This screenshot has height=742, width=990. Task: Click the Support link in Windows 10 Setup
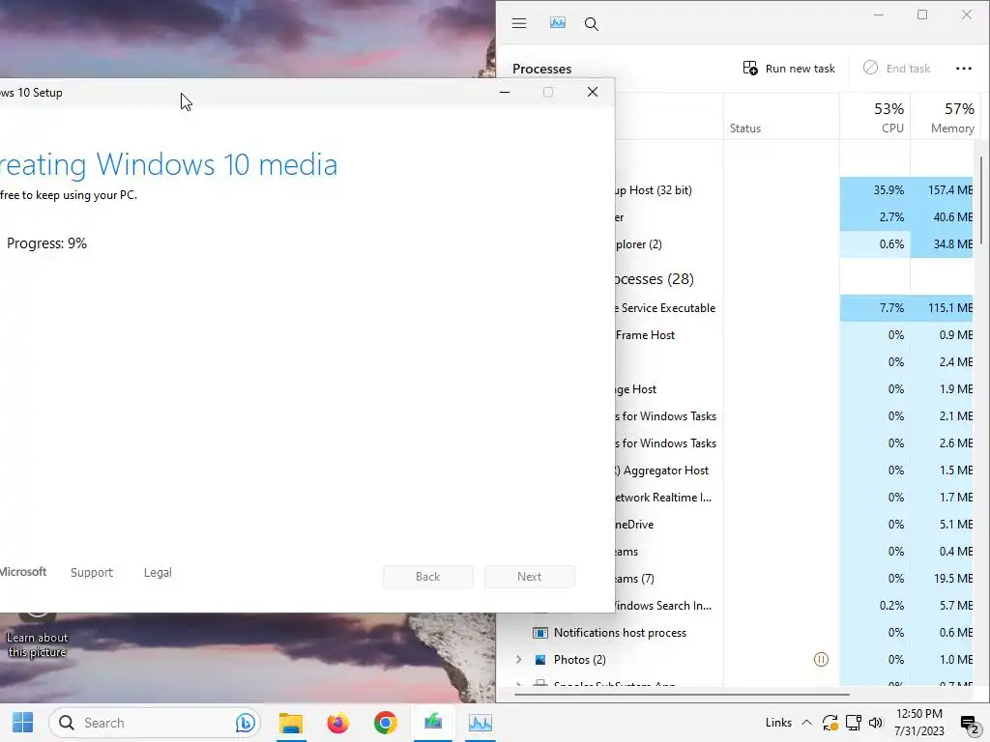(x=92, y=572)
